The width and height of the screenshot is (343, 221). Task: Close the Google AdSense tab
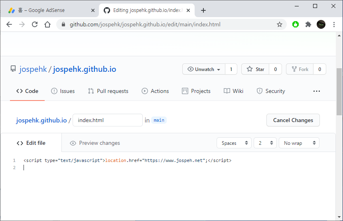point(93,10)
